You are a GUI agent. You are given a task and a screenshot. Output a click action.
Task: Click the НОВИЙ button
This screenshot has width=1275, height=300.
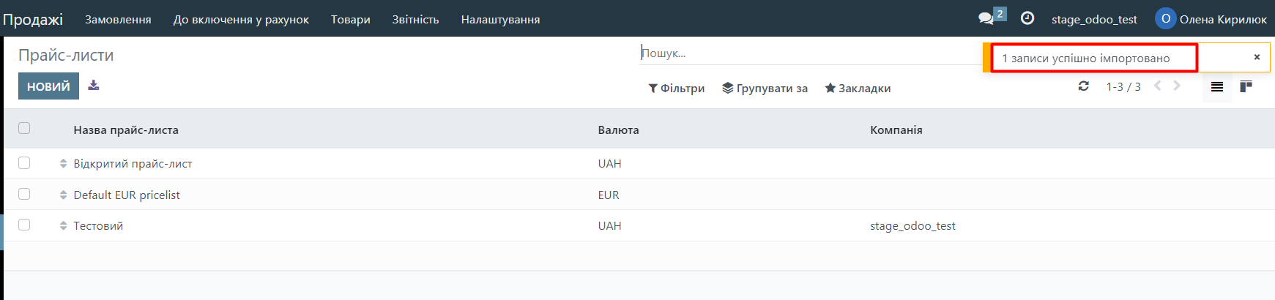[48, 86]
